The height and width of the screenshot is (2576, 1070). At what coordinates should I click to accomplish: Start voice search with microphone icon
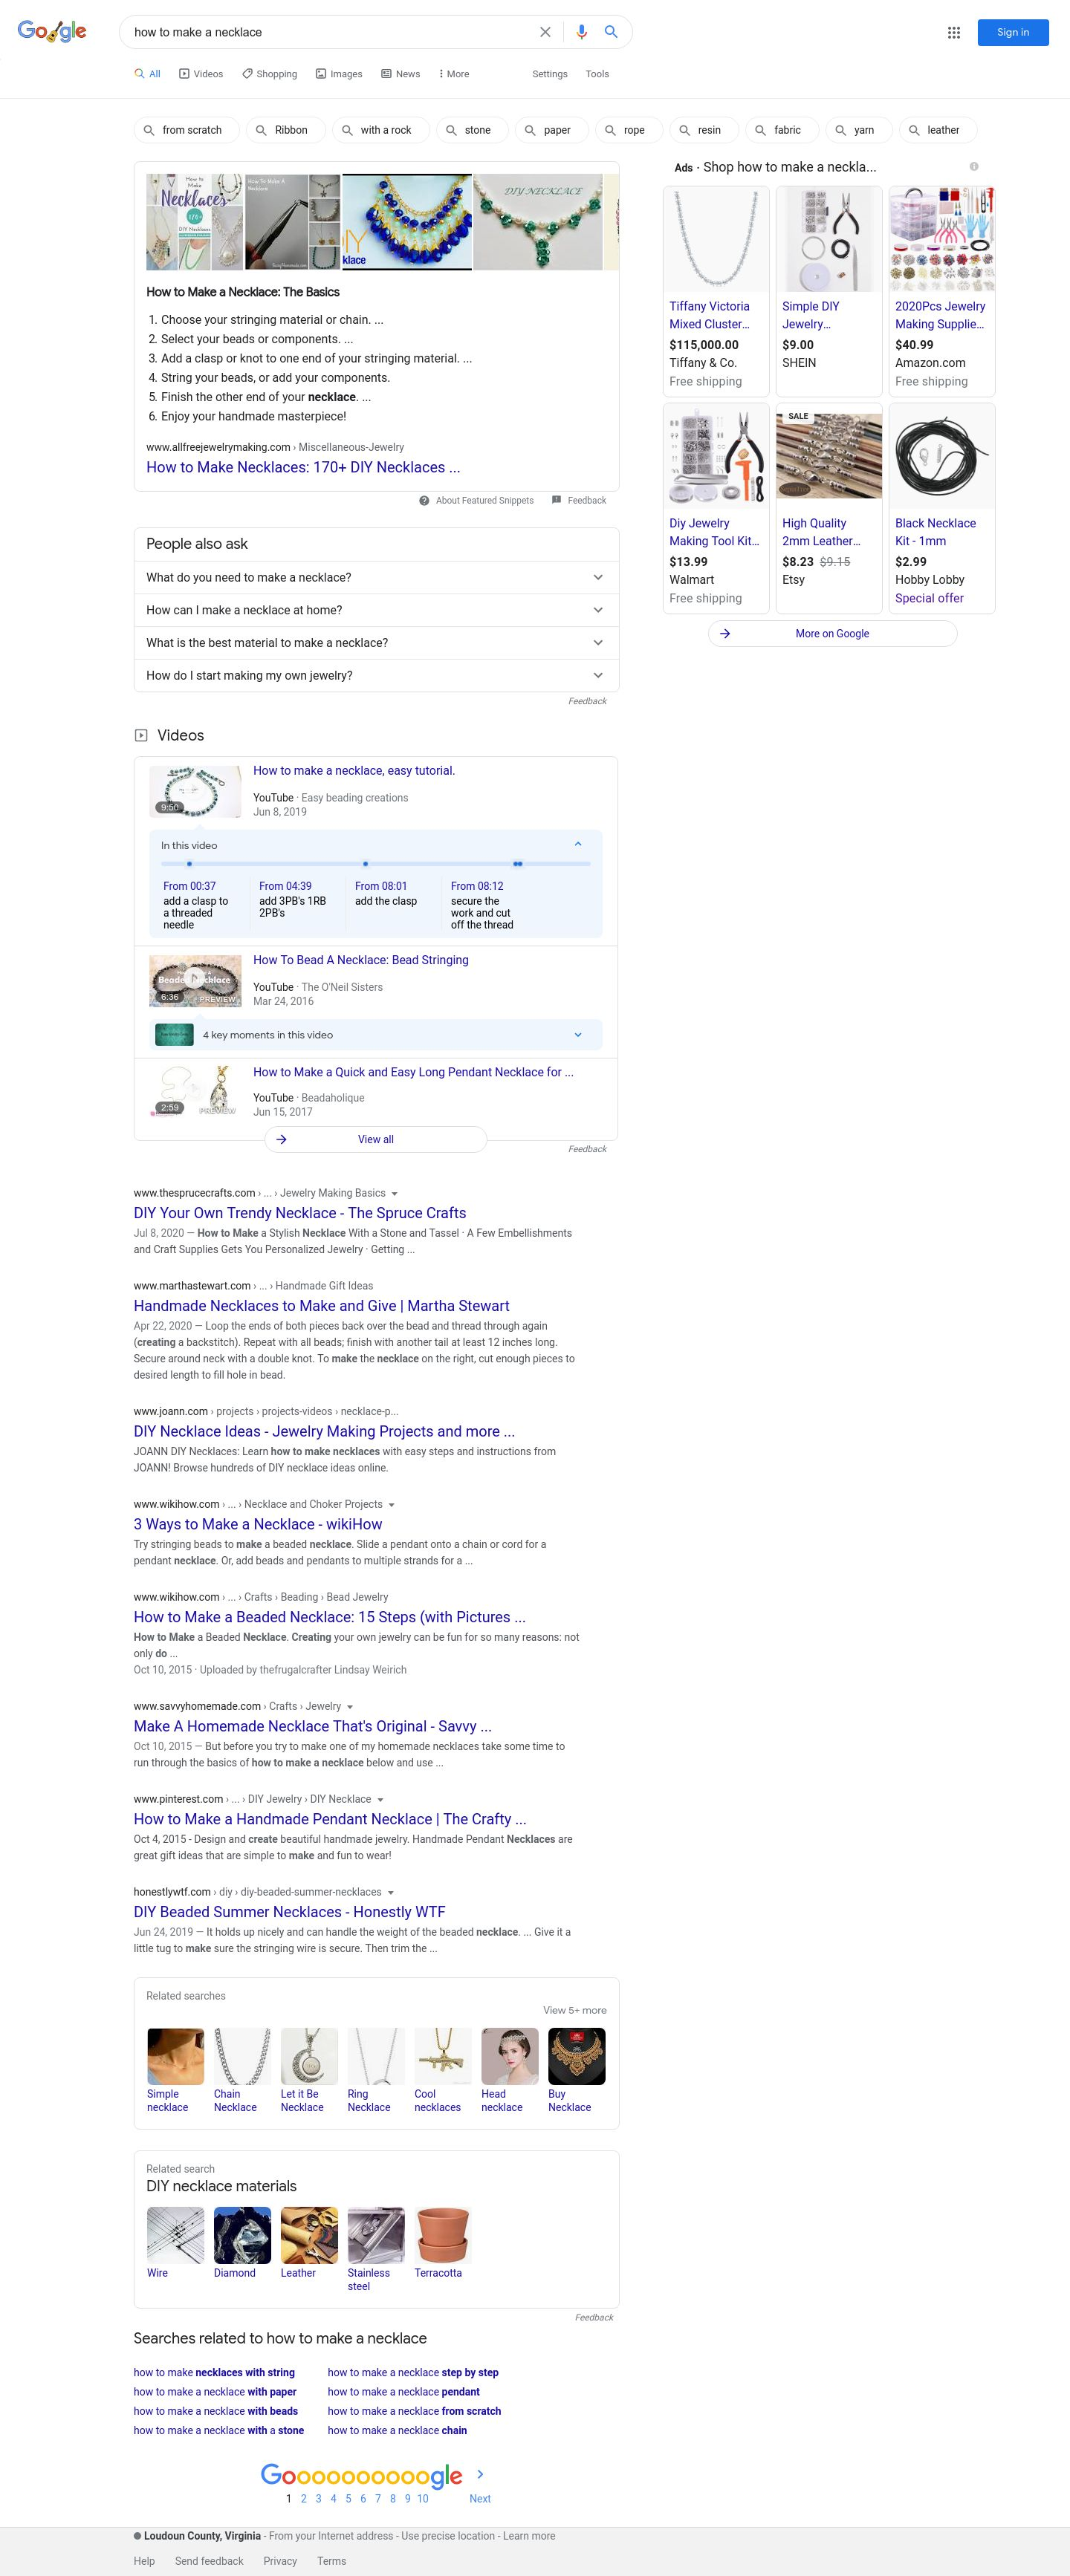point(581,32)
